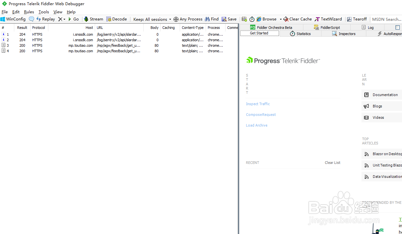This screenshot has height=234, width=402.
Task: Sort sessions by URL column header
Action: (x=119, y=28)
